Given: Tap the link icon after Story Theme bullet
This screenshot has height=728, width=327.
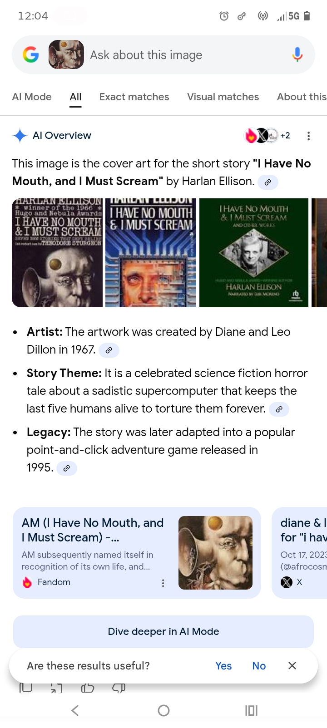Looking at the screenshot, I should coord(279,409).
